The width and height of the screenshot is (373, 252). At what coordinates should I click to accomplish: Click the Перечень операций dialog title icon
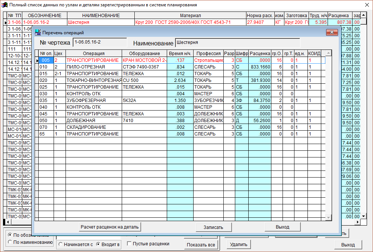coord(38,32)
